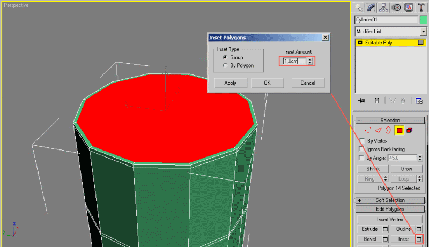Image resolution: width=429 pixels, height=247 pixels.
Task: Open Inset settings dialog box icon
Action: pyautogui.click(x=419, y=239)
